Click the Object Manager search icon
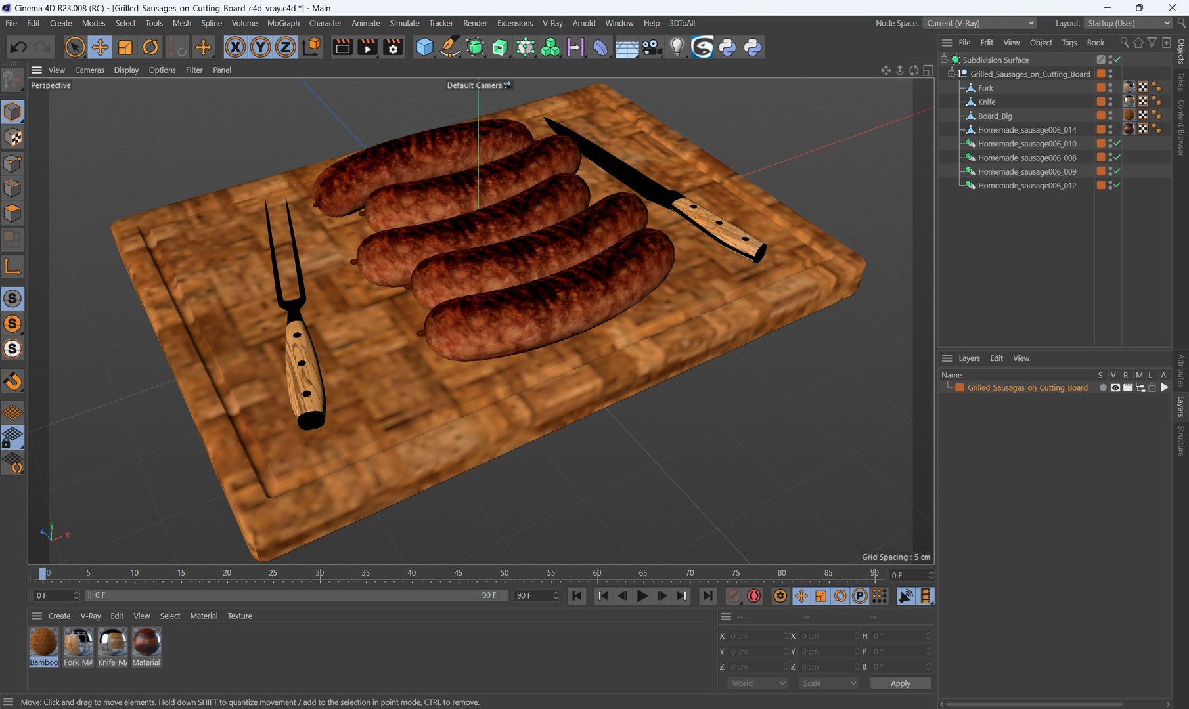The image size is (1189, 709). tap(1124, 43)
